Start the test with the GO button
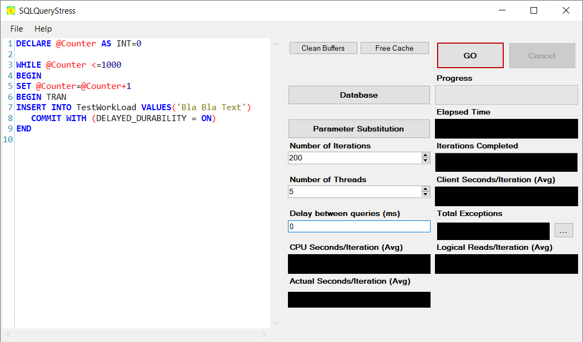The width and height of the screenshot is (583, 342). (x=470, y=55)
